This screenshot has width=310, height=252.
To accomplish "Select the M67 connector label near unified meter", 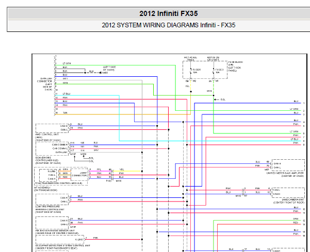I will [267, 170].
